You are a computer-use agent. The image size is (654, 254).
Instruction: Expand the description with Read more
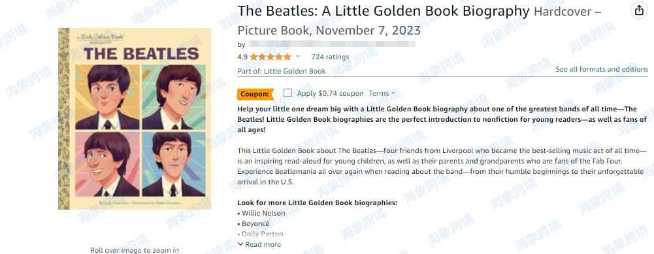[259, 244]
